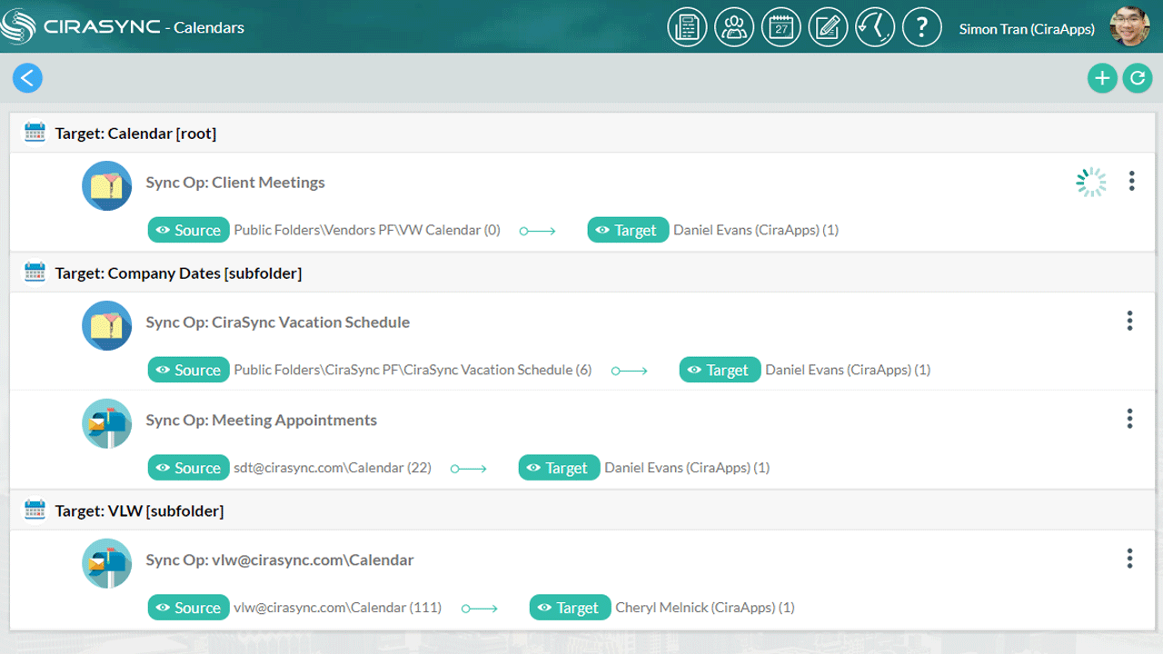1163x654 pixels.
Task: Open Sync Op: vlw@cirasync.com\Calendar
Action: (x=280, y=560)
